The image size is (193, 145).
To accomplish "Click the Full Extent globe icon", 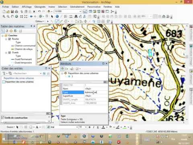I will point(16,17).
